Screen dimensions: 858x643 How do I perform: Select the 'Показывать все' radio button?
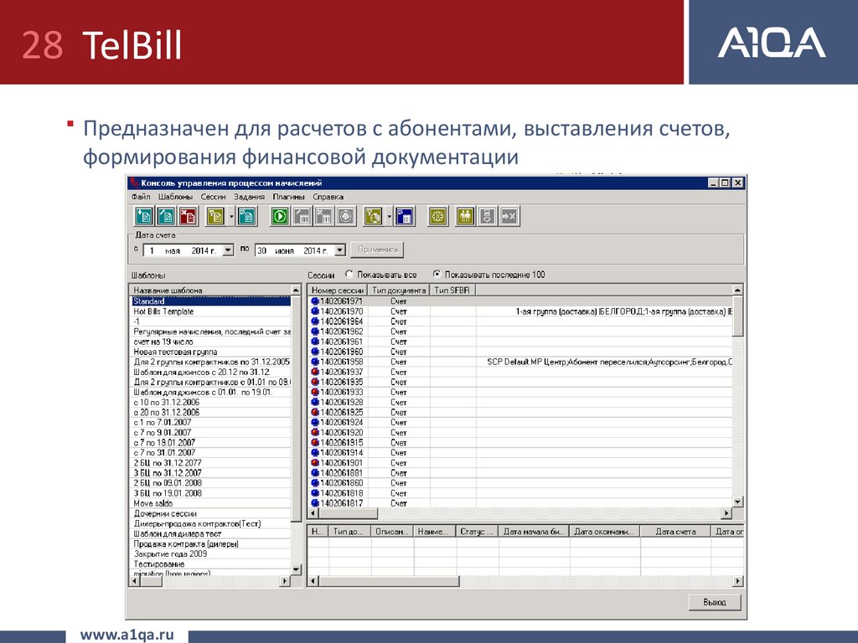click(x=349, y=274)
